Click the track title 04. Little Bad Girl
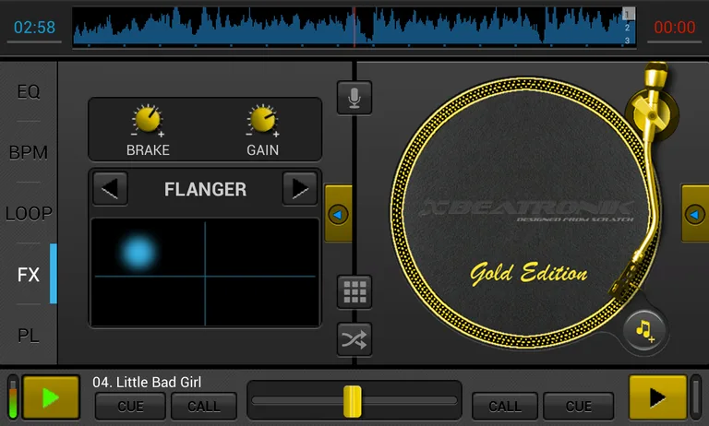The width and height of the screenshot is (709, 426). click(x=147, y=382)
